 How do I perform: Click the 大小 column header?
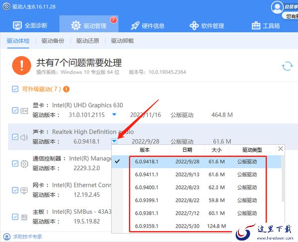[217, 150]
